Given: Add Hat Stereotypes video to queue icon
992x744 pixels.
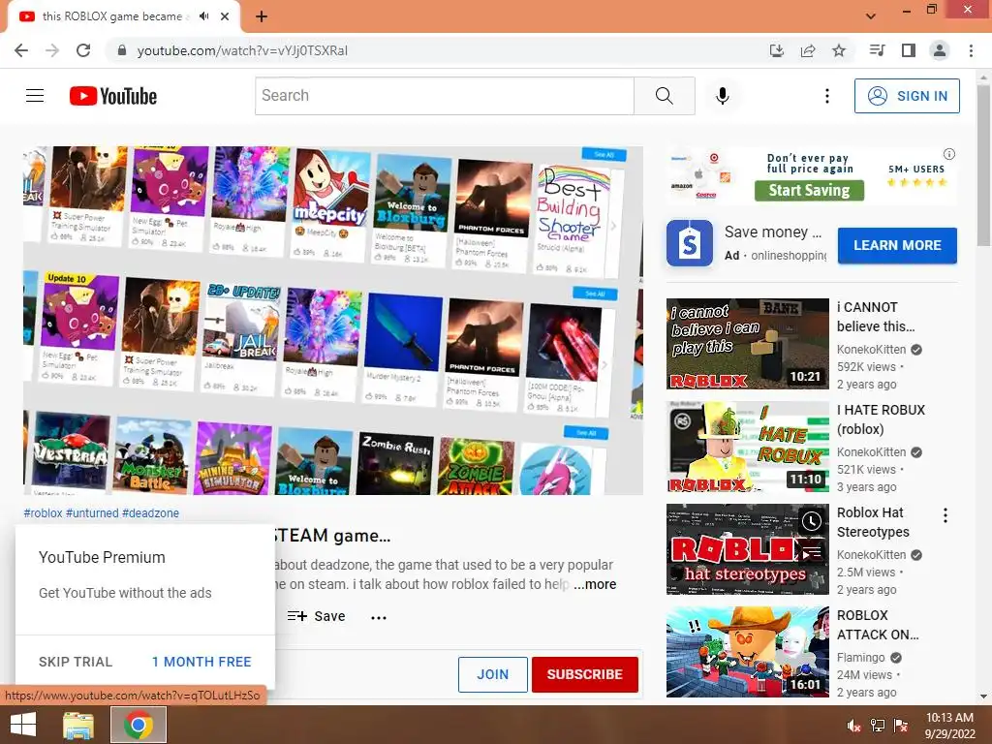Looking at the screenshot, I should coord(812,551).
